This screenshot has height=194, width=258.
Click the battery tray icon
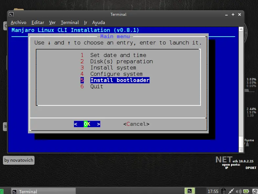pyautogui.click(x=246, y=191)
